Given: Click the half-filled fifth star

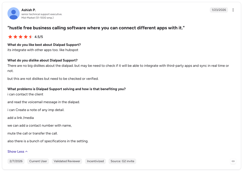Looking at the screenshot, I should pyautogui.click(x=31, y=37).
